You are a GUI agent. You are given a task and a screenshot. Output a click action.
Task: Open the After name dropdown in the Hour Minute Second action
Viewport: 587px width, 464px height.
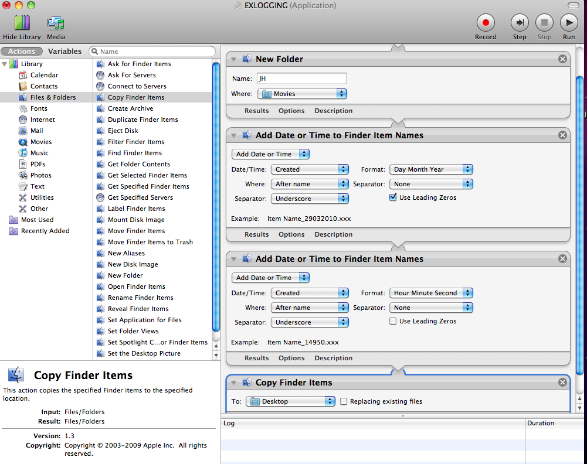tap(310, 308)
